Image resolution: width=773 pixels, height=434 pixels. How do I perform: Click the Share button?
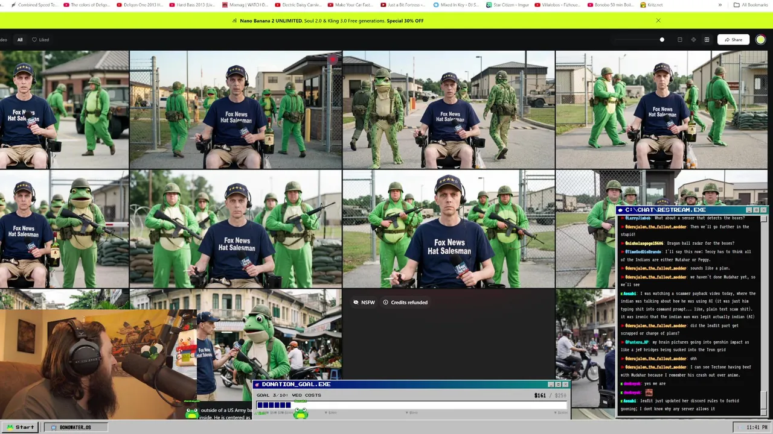pos(733,40)
